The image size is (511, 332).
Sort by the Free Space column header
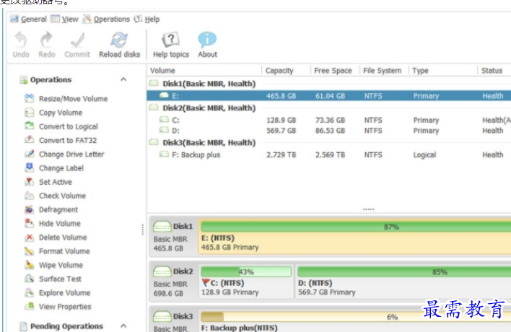335,71
